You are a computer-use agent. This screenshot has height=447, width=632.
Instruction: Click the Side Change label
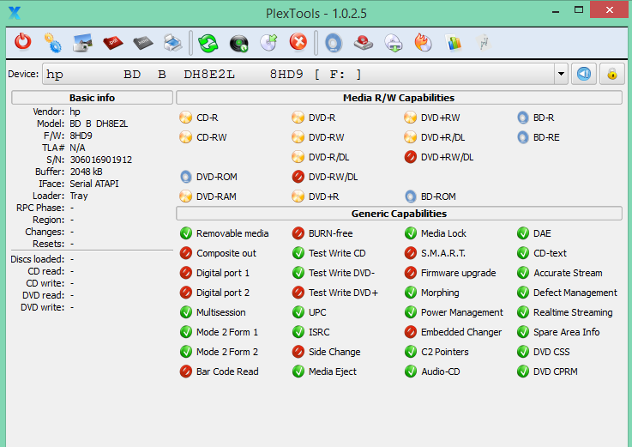coord(334,352)
